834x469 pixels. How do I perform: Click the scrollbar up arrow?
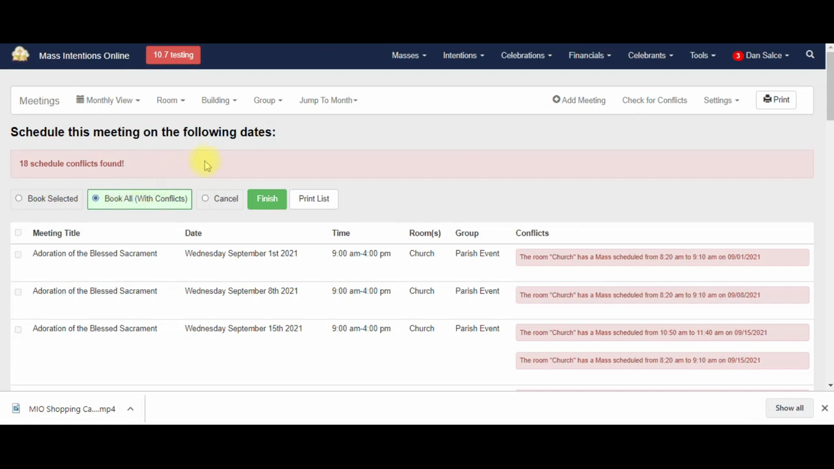coord(830,48)
